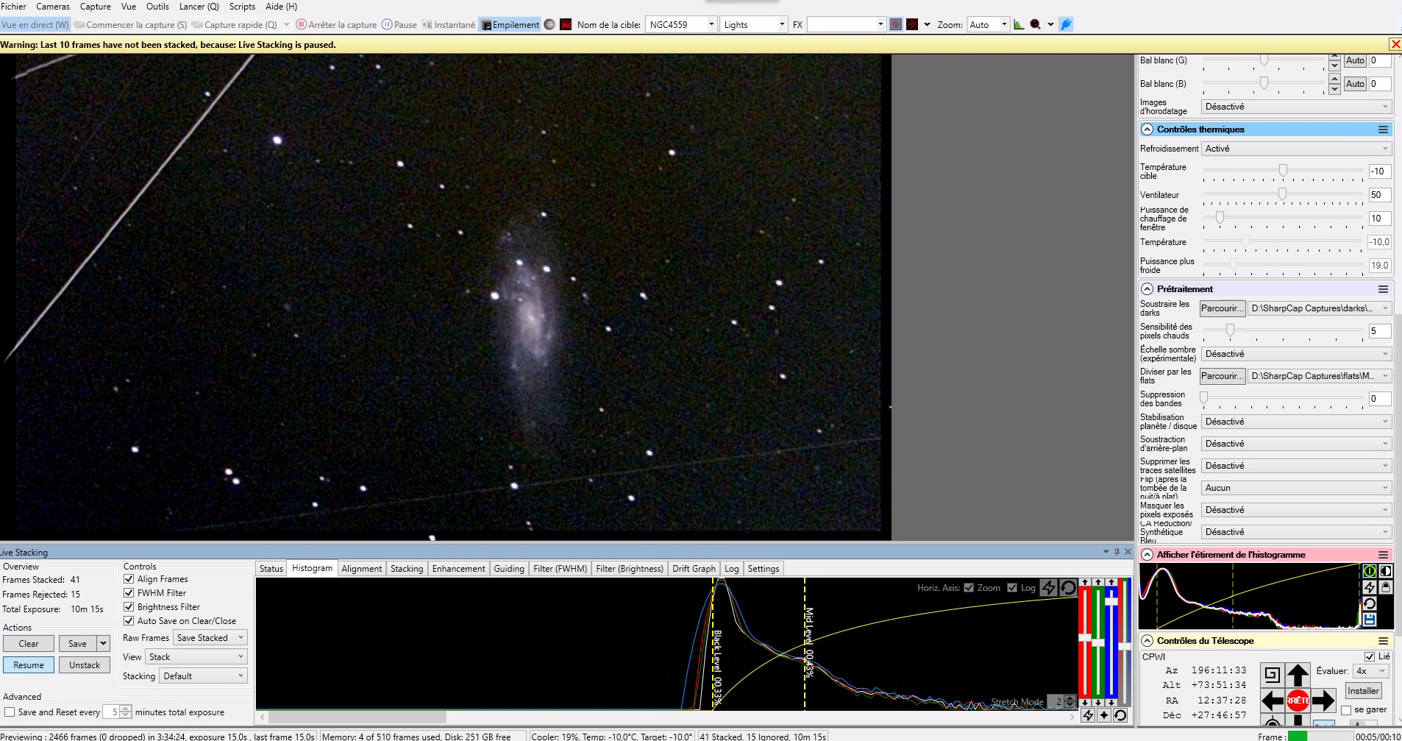Click the blue plug connection icon
Image resolution: width=1402 pixels, height=741 pixels.
pos(1066,24)
